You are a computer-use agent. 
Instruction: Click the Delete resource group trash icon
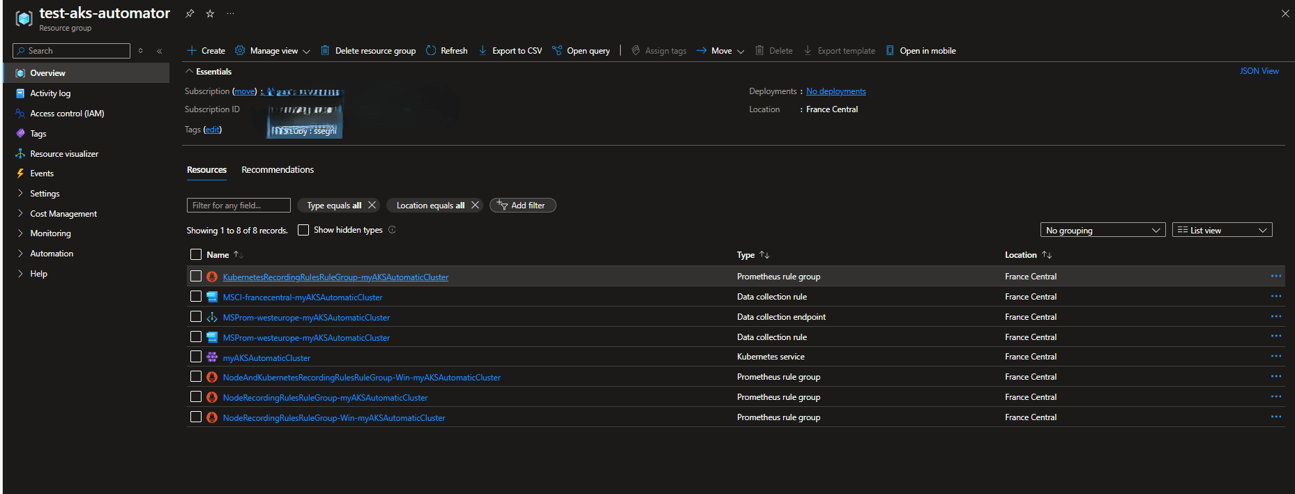(325, 50)
